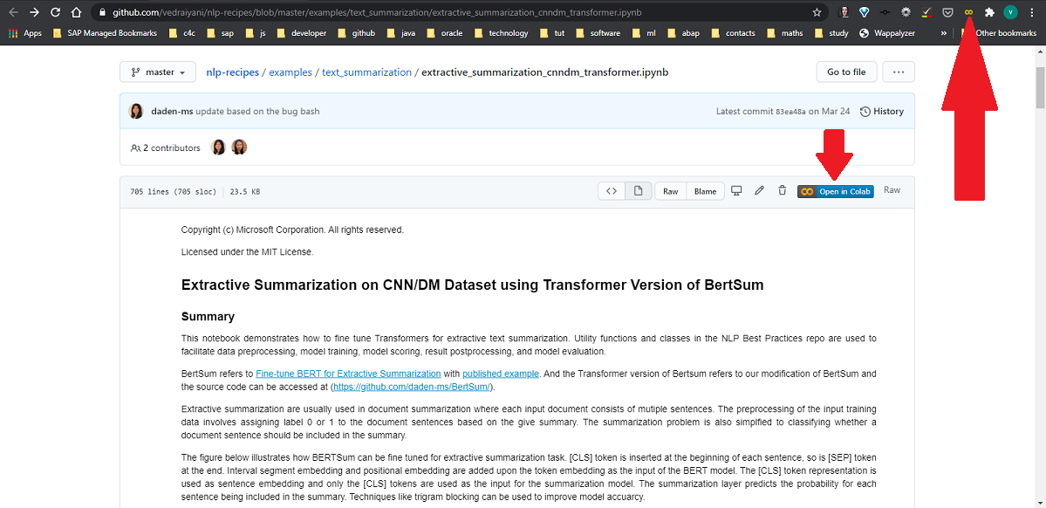Open the Extensions puzzle piece menu
Viewport: 1046px width, 508px height.
[x=989, y=12]
